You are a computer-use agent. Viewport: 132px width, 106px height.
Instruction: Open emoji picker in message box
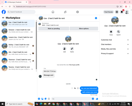(x=93, y=99)
